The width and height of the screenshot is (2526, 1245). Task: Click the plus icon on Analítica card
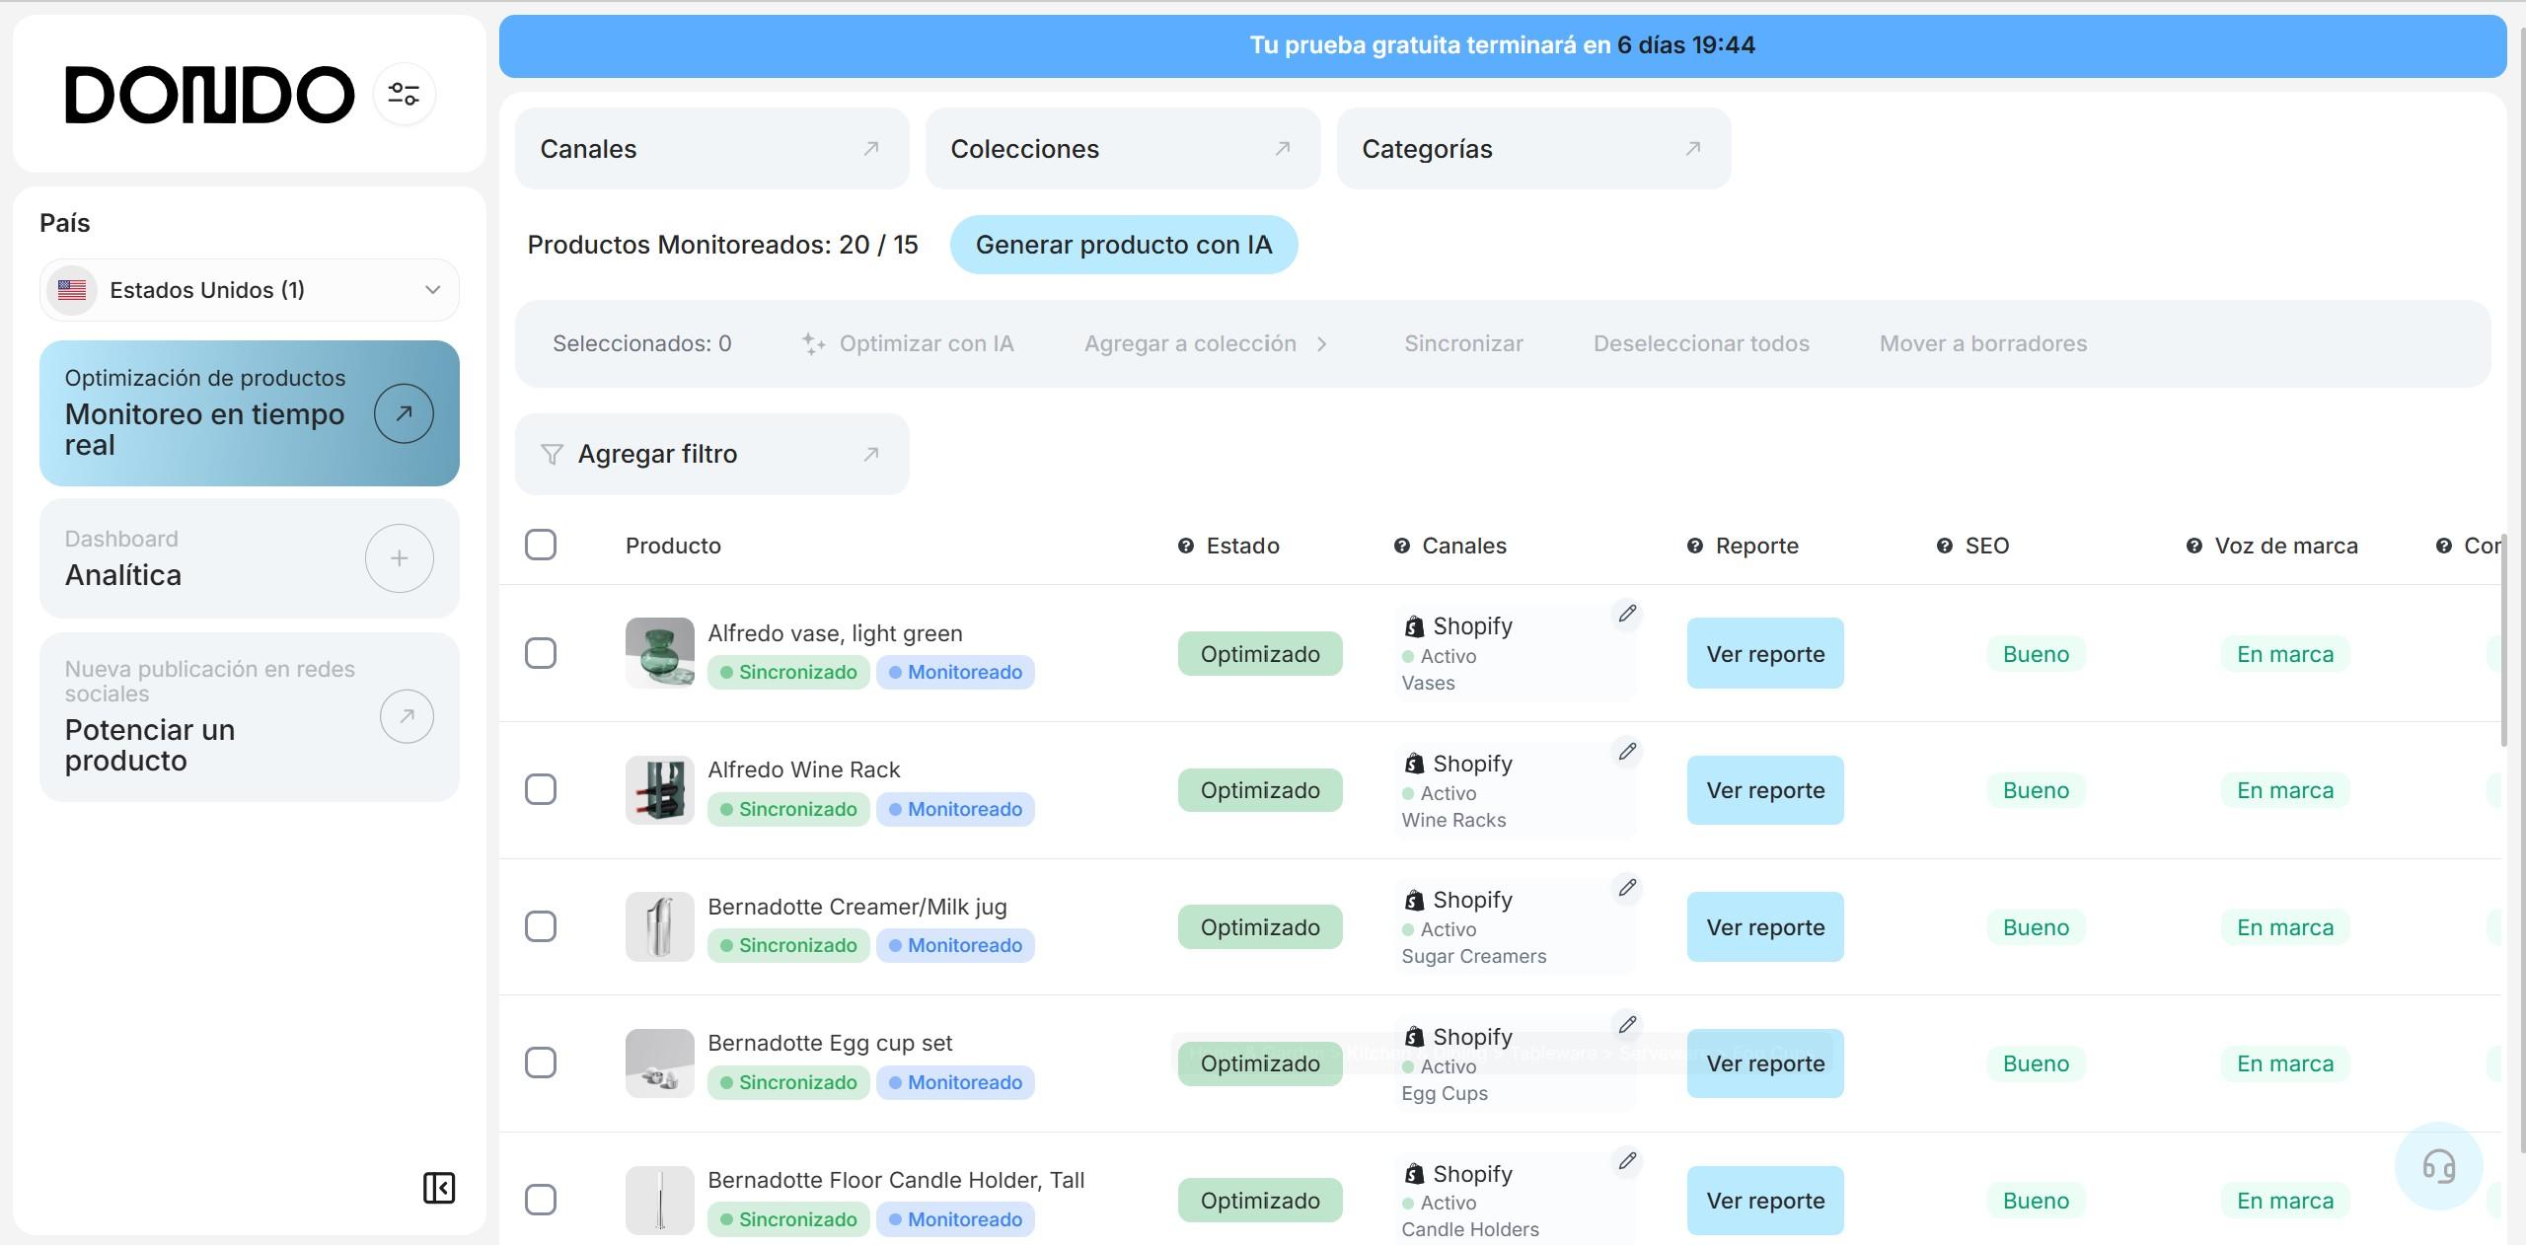(399, 558)
